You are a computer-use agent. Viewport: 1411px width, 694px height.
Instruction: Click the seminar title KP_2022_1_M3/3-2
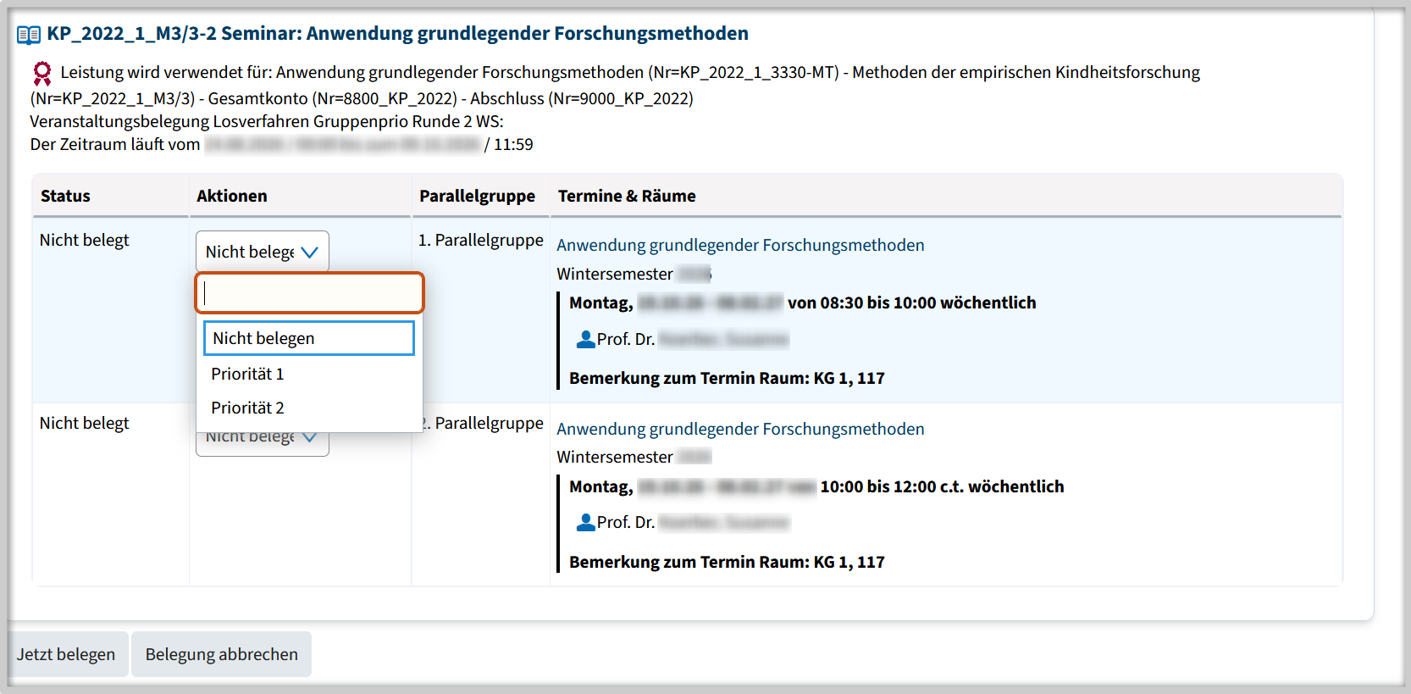(x=398, y=33)
